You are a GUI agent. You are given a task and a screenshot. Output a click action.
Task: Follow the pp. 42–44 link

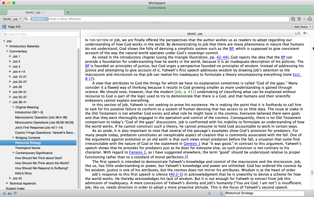pos(222,57)
